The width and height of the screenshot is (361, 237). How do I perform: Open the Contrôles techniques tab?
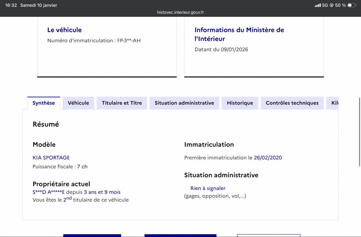pos(292,103)
